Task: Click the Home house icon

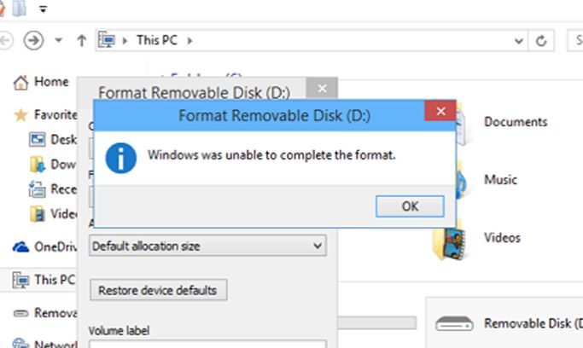Action: (x=20, y=82)
